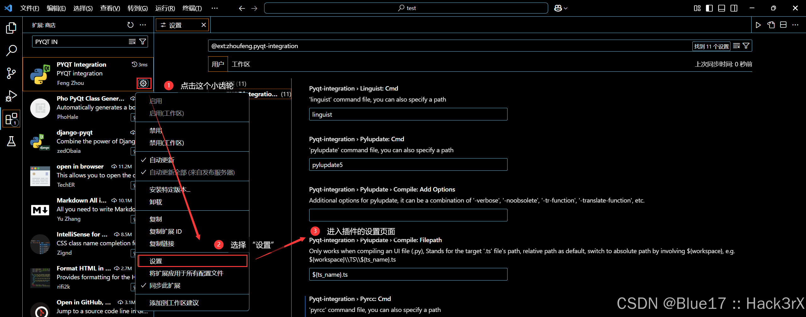Toggle 自动更新 in the extension menu
806x317 pixels.
click(162, 159)
